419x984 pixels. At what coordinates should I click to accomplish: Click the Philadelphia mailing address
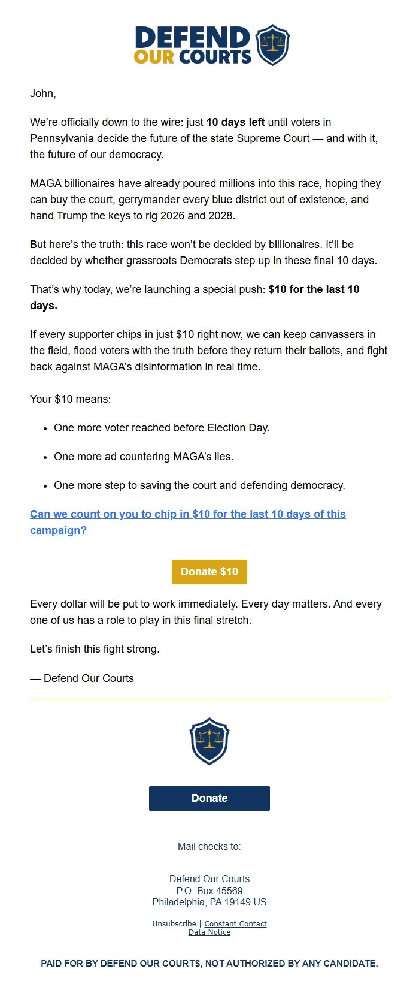tap(209, 902)
